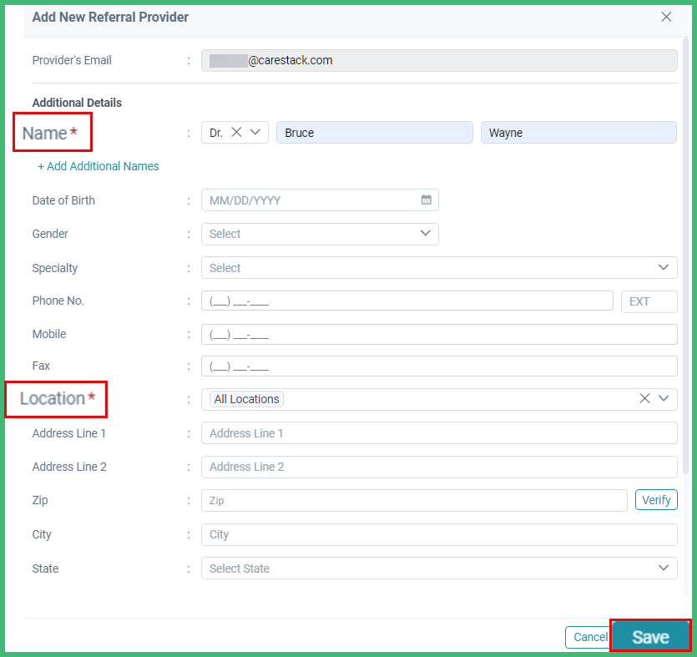
Task: Click the City input field
Action: coord(438,534)
